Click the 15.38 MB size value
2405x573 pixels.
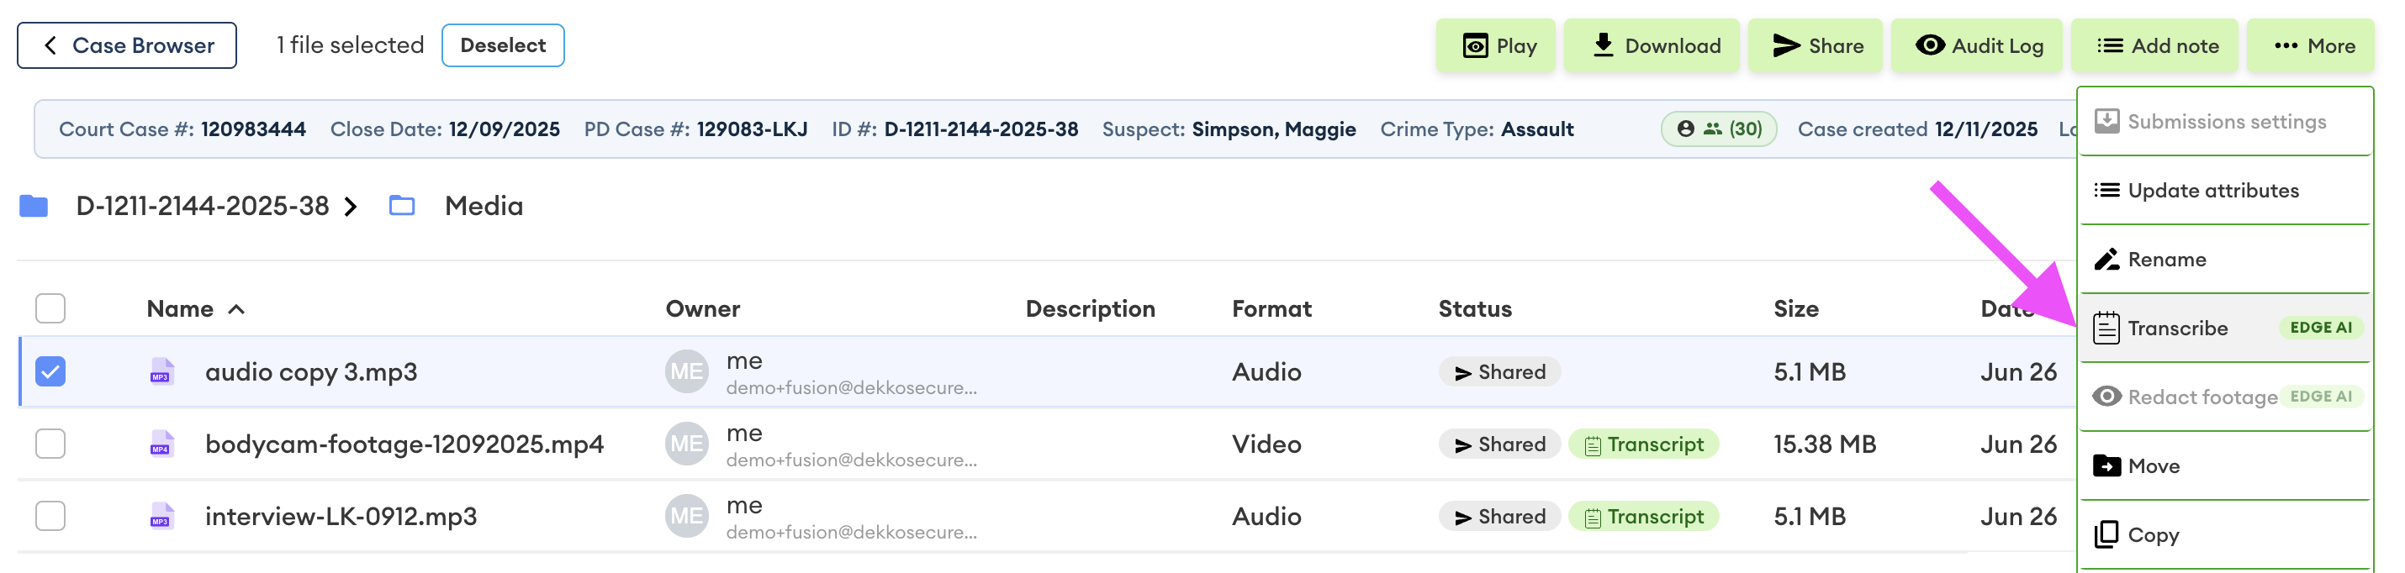point(1824,444)
